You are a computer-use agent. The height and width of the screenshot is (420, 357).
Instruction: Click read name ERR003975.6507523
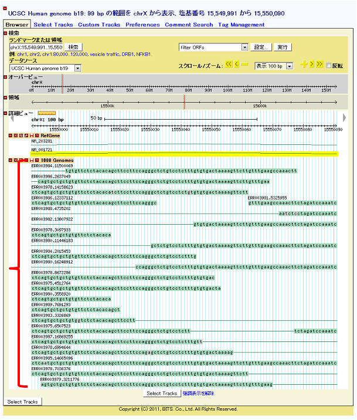point(51,326)
